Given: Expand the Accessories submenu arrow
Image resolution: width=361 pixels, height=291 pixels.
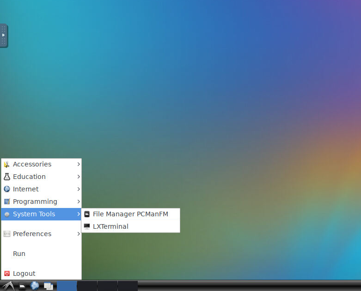Looking at the screenshot, I should point(79,164).
